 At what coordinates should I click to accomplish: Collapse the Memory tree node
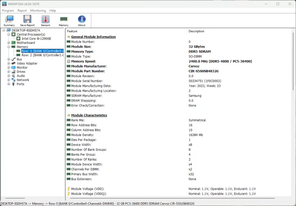tap(8, 47)
